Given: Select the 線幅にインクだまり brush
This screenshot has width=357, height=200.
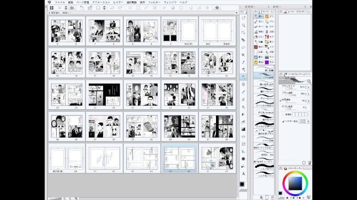Looking at the screenshot, I should pyautogui.click(x=264, y=146).
